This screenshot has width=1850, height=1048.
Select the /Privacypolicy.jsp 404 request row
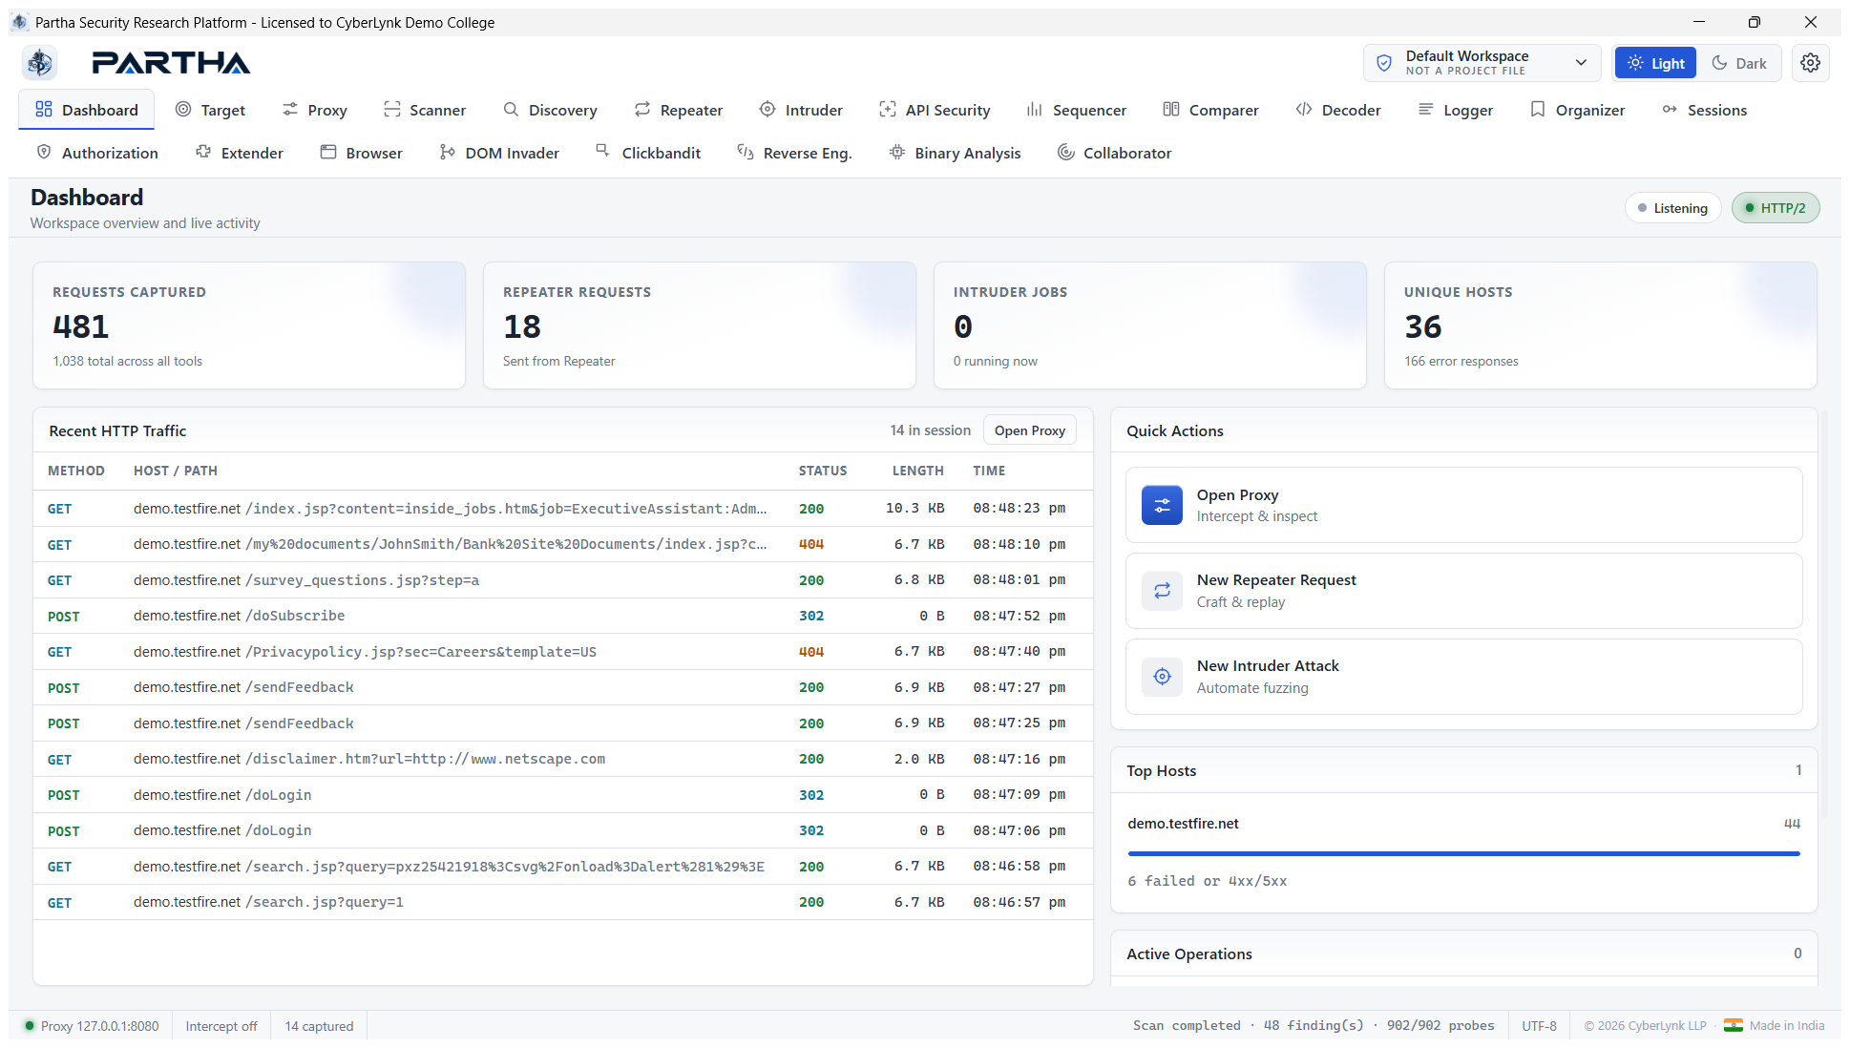(x=563, y=652)
